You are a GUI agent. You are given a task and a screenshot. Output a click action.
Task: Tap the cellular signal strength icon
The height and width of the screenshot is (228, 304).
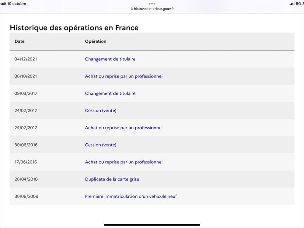(x=292, y=4)
